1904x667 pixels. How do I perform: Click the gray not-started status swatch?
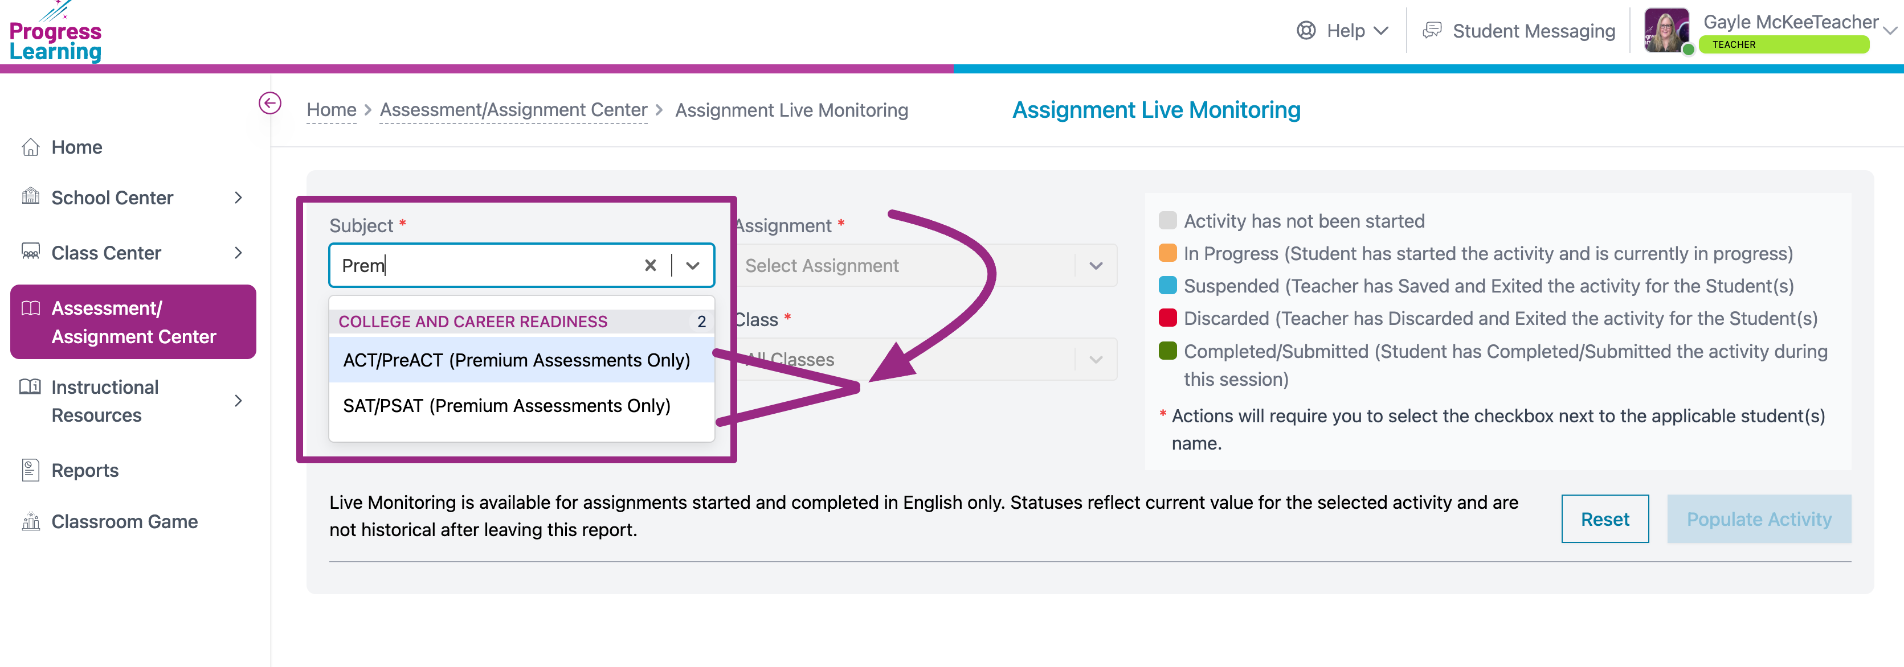coord(1168,220)
